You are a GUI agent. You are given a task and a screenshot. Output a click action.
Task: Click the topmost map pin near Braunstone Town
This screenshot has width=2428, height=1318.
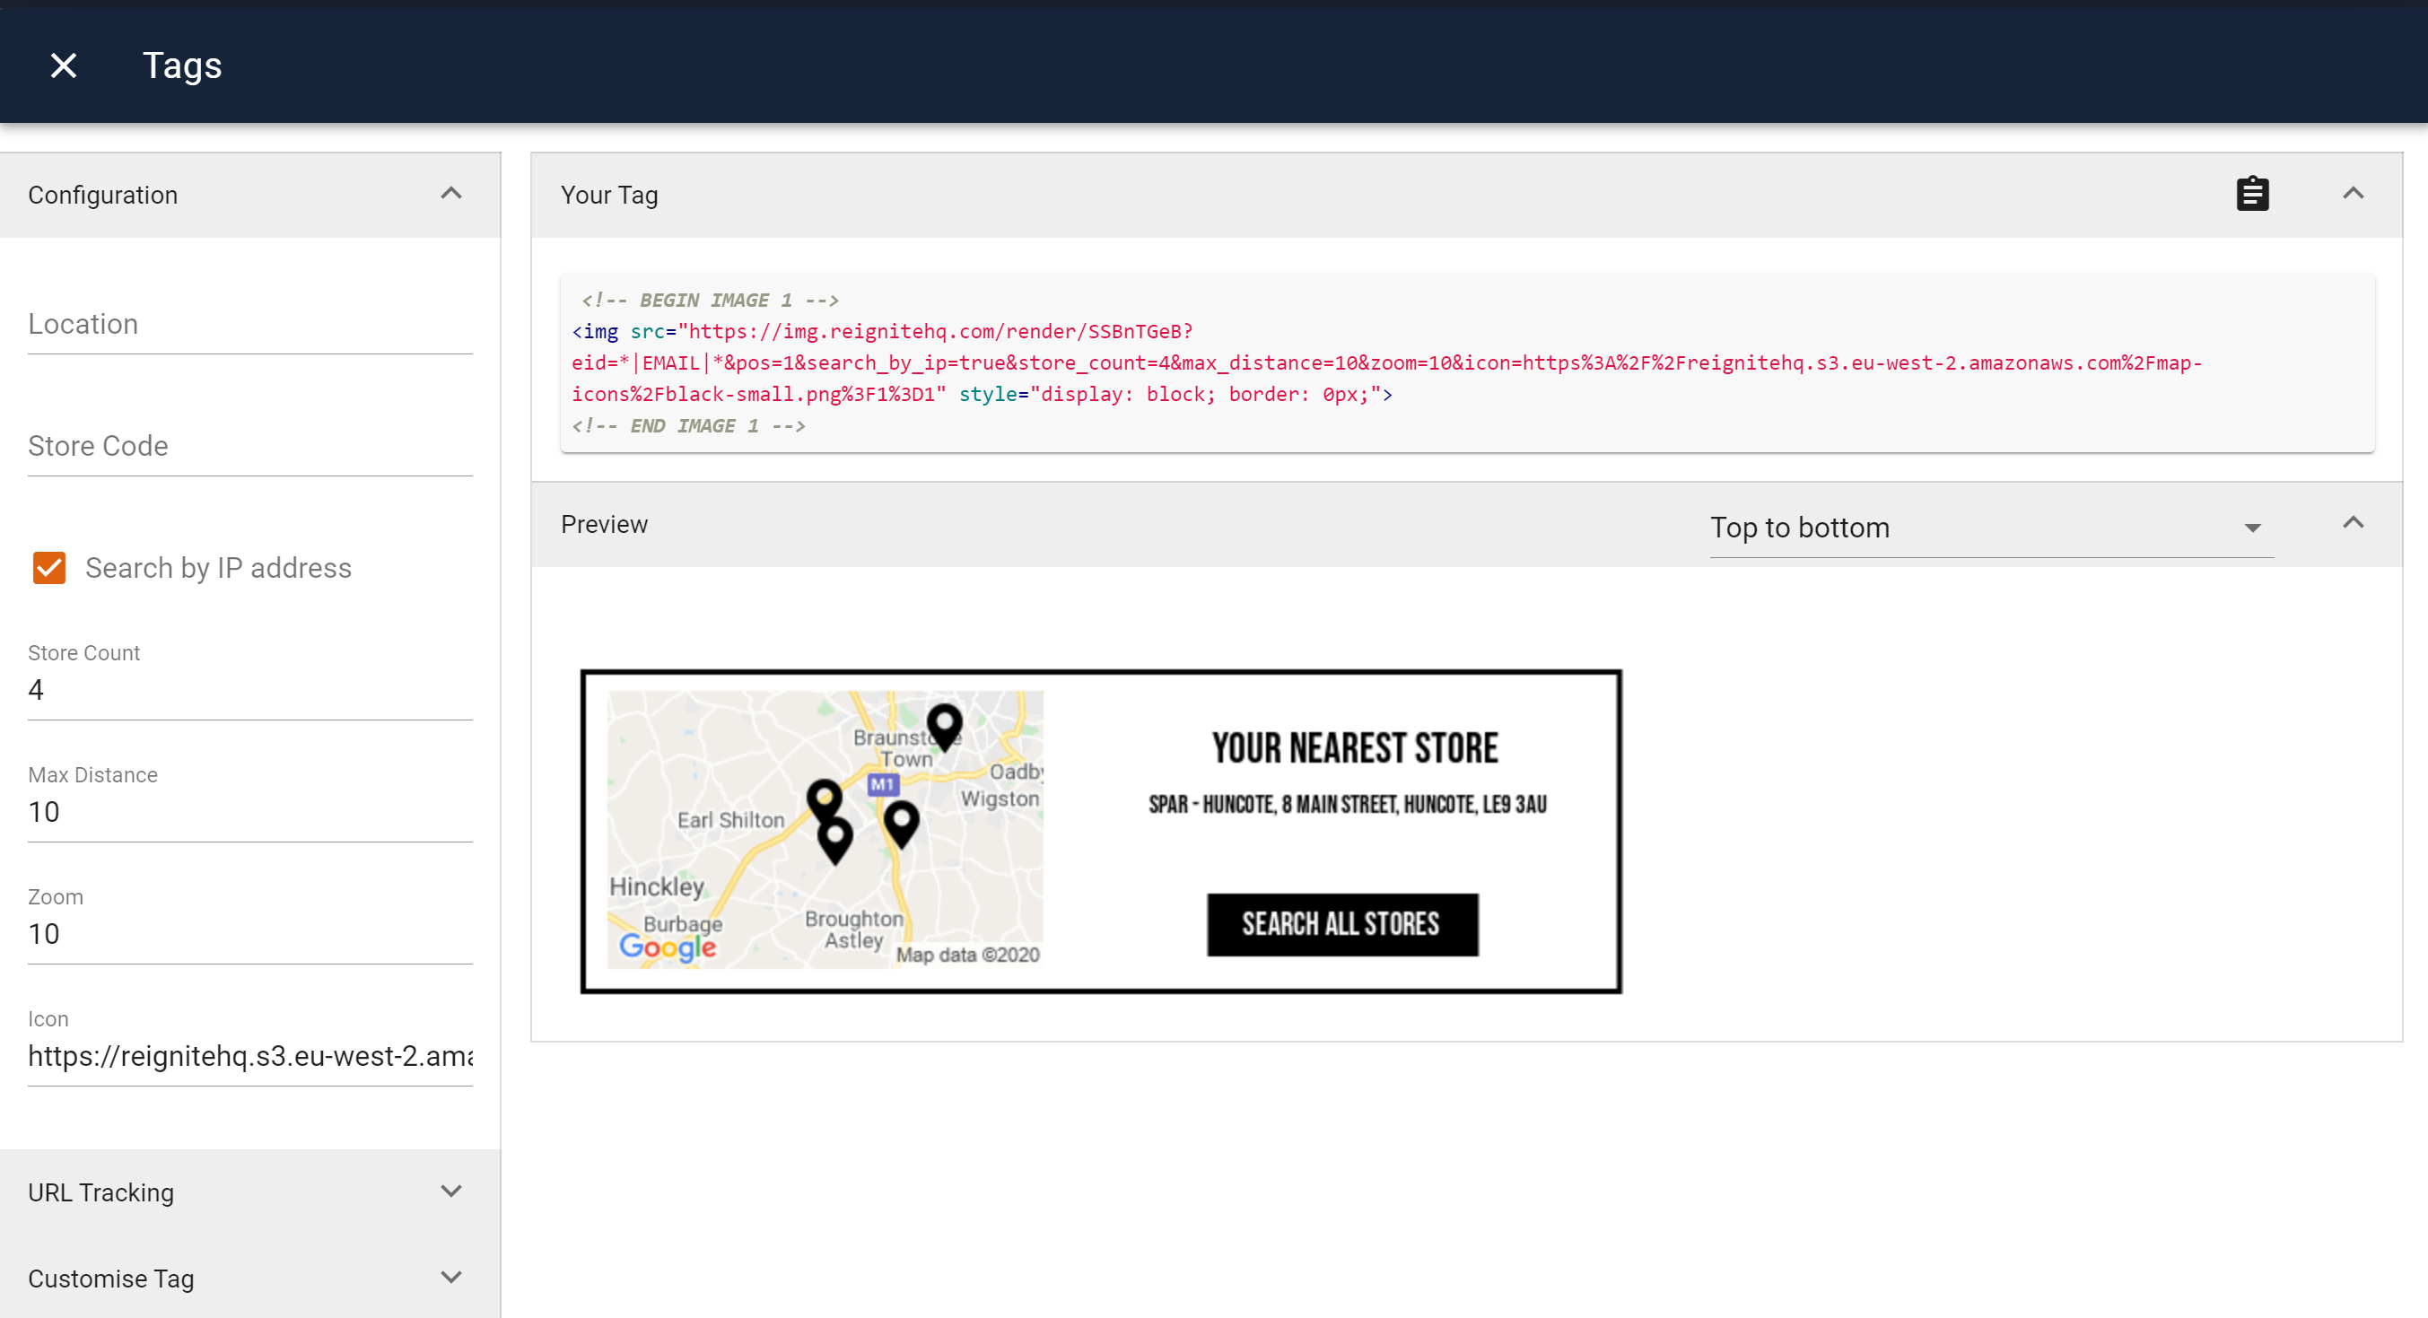click(x=944, y=724)
